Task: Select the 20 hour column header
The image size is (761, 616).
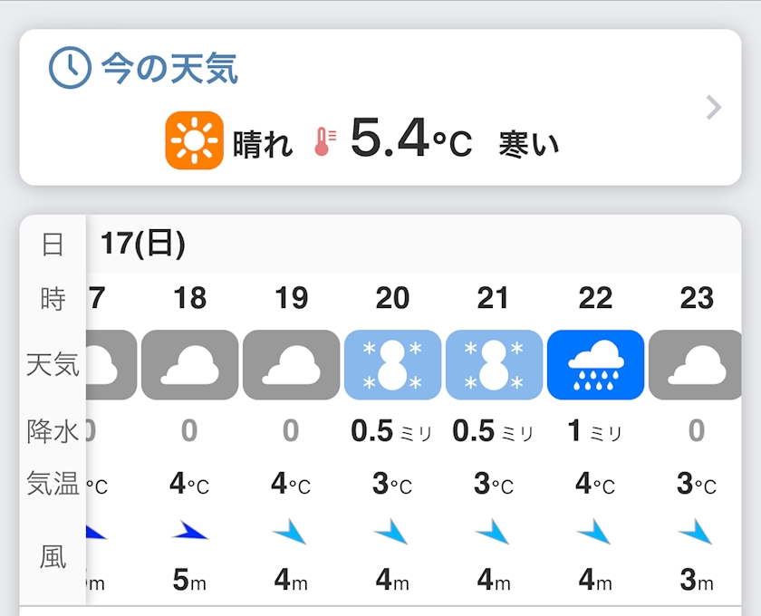Action: point(393,298)
